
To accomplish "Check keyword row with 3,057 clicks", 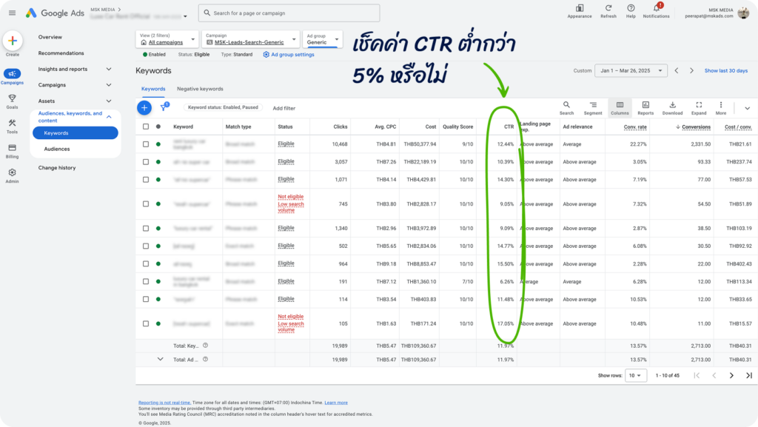I will (x=146, y=162).
